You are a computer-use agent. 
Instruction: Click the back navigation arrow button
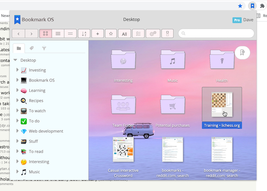click(x=19, y=34)
